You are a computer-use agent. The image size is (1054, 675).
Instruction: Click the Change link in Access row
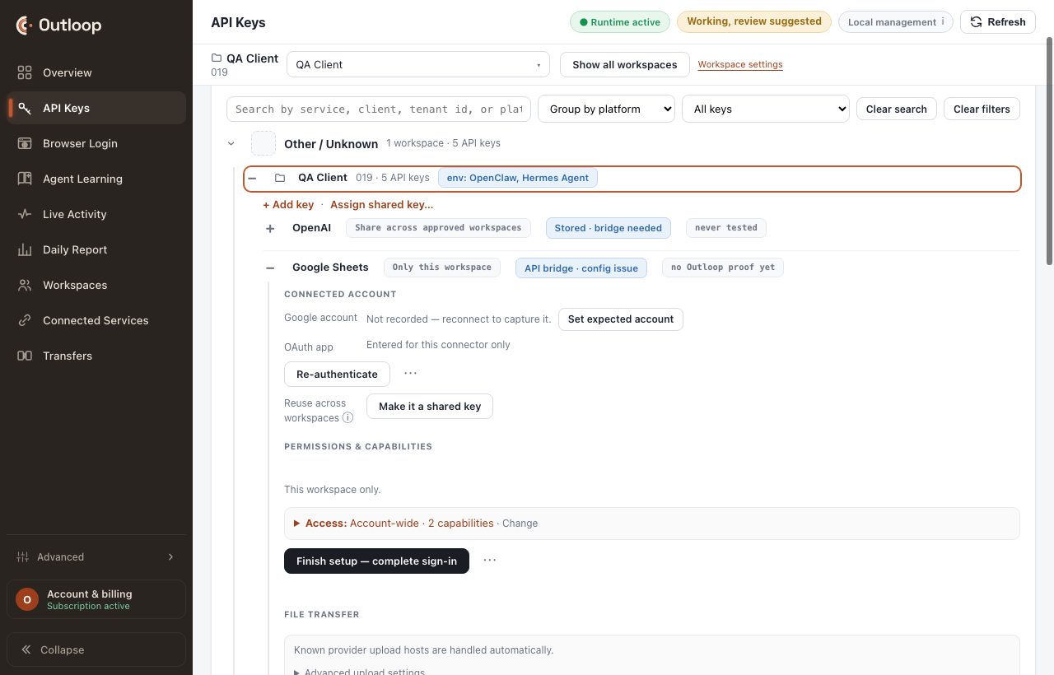[x=520, y=524]
